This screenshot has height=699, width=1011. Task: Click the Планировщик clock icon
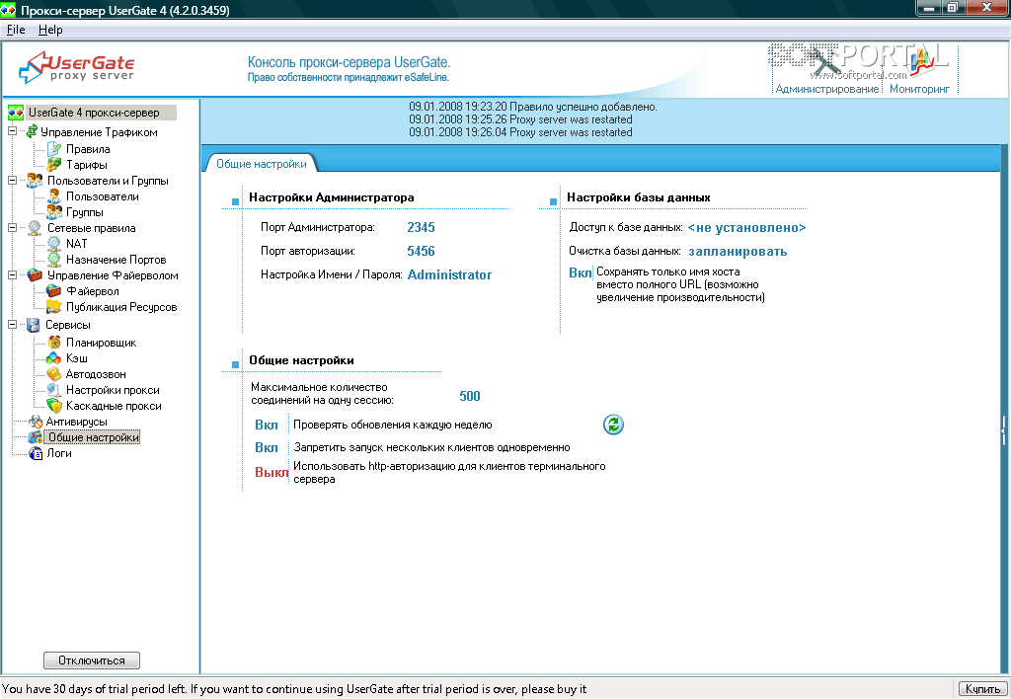[54, 343]
